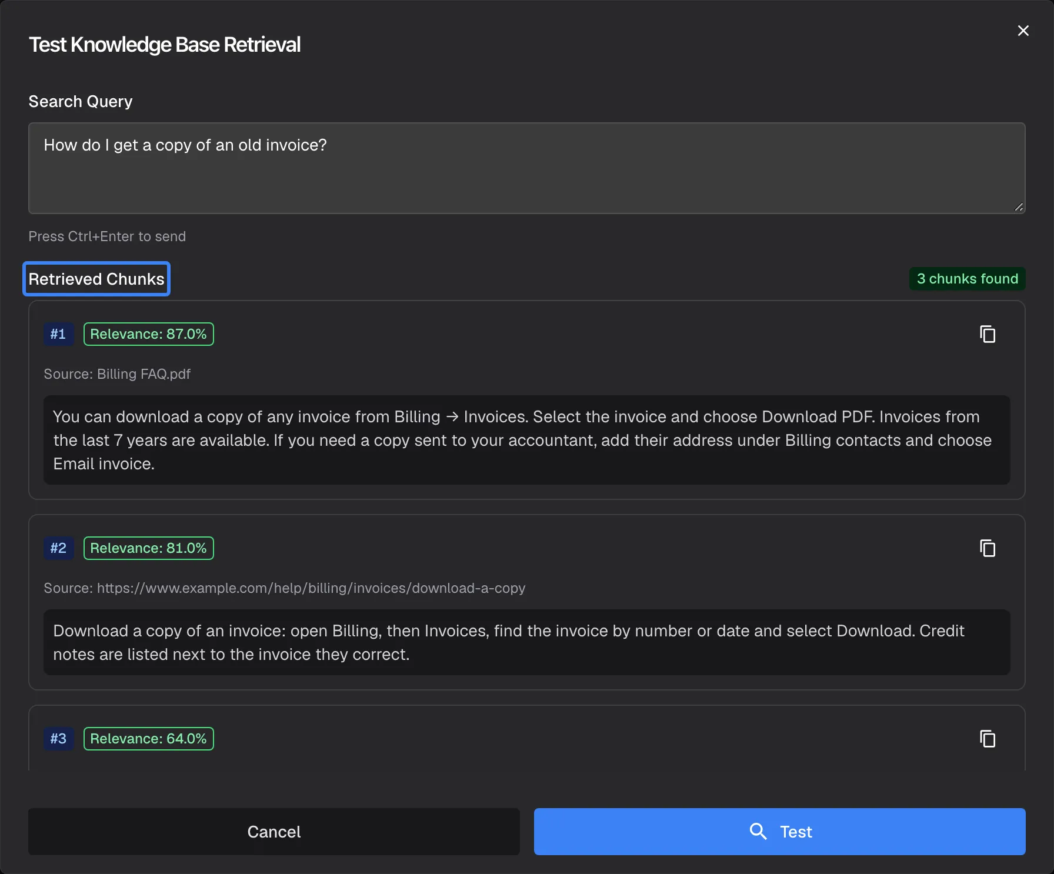Select the 'Relevance: 64.0%' badge

[x=149, y=739]
